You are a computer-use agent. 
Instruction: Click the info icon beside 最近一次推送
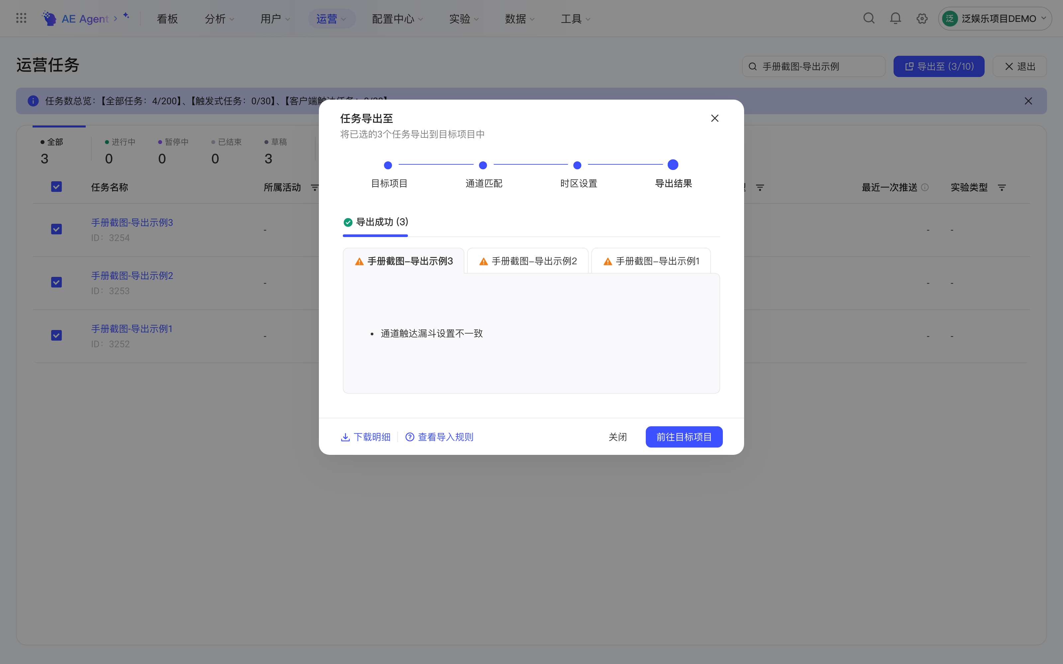tap(924, 187)
